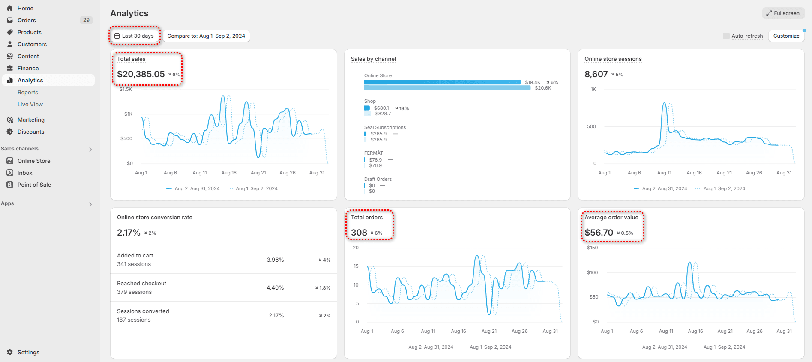Viewport: 812px width, 362px height.
Task: Open the Total sales report title
Action: click(x=131, y=59)
